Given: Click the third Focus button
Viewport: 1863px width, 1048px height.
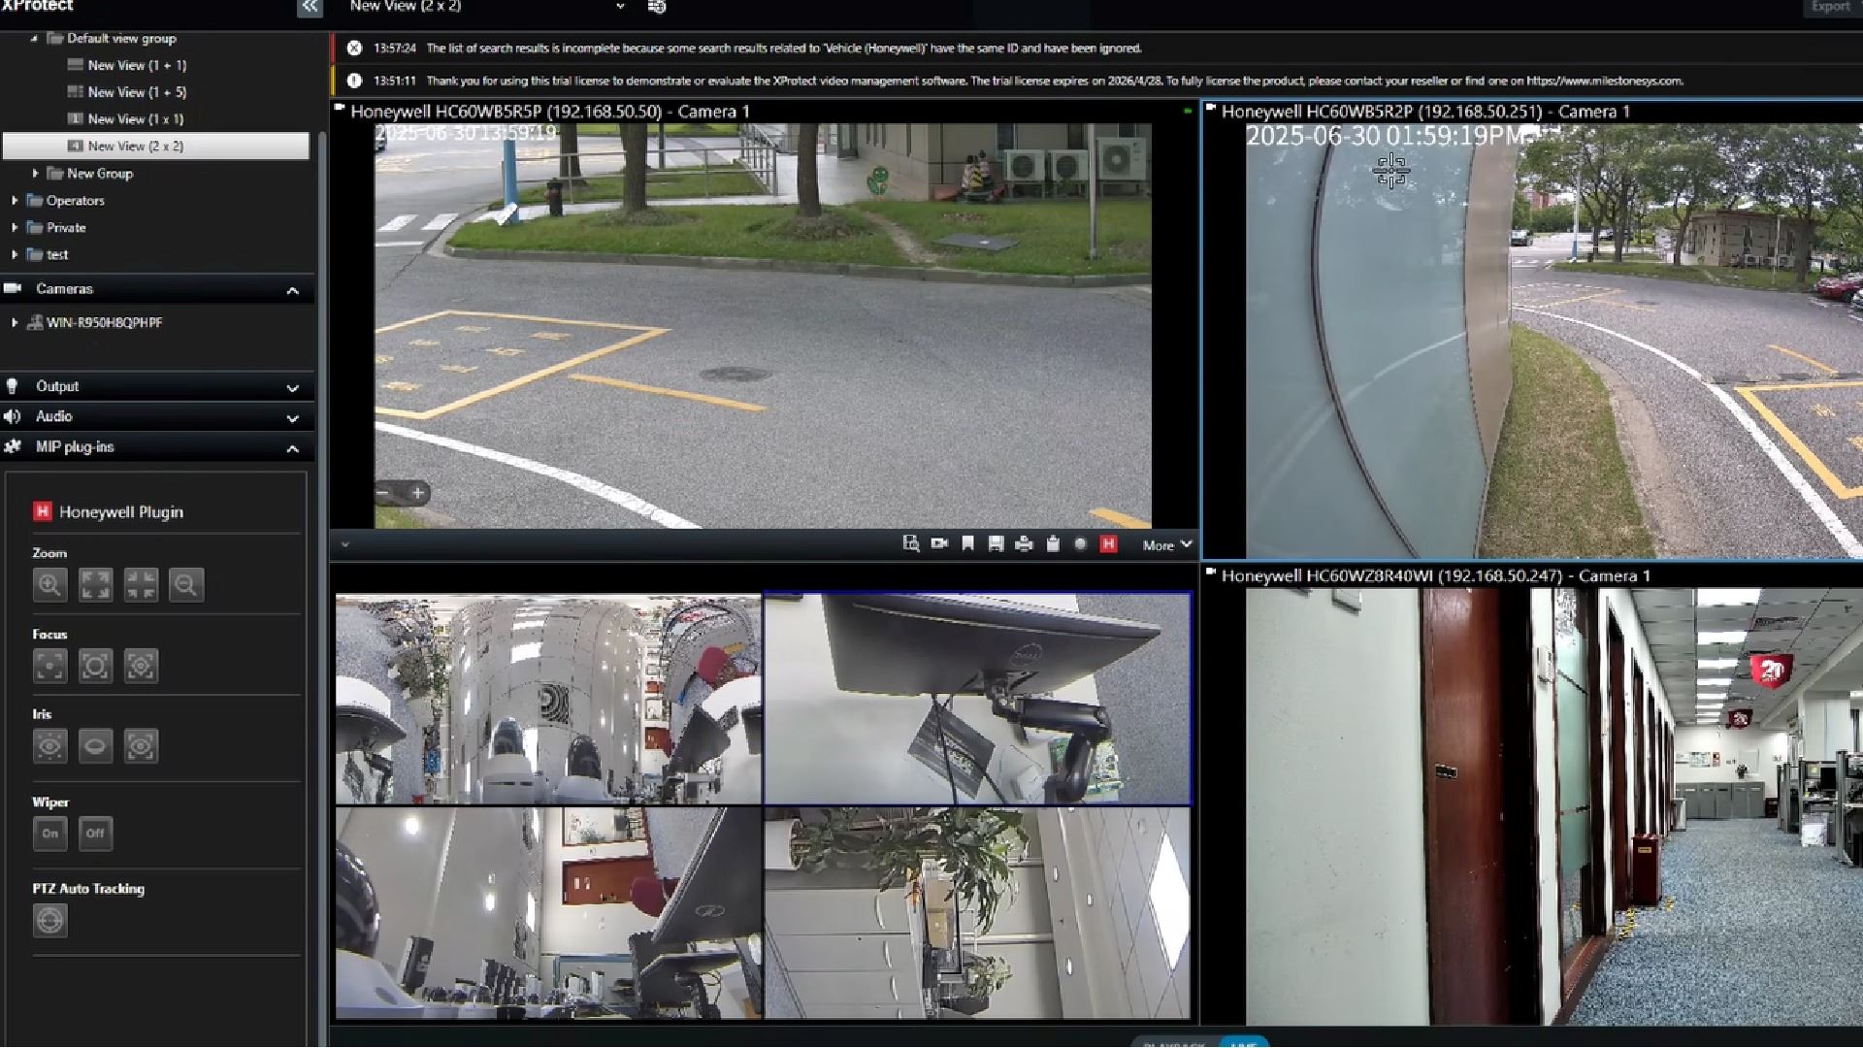Looking at the screenshot, I should 141,666.
